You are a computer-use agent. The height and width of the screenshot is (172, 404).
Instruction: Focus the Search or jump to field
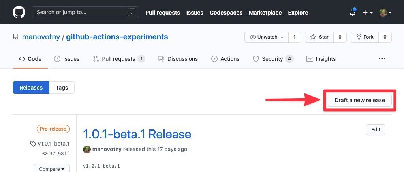[x=85, y=12]
